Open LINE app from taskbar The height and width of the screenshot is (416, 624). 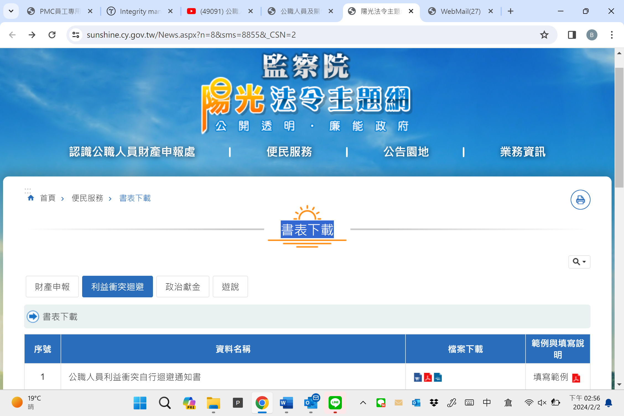coord(335,403)
